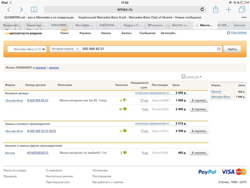Image resolution: width=250 pixels, height=188 pixels.
Task: Toggle the уровень цен checkbox
Action: point(184,76)
